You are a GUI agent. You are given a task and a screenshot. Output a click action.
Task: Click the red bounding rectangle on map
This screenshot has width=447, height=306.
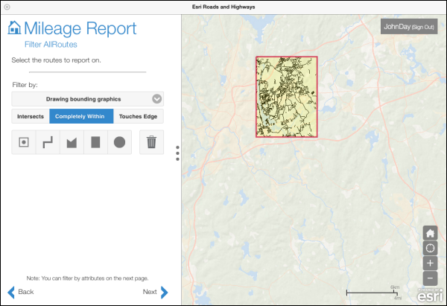(x=287, y=97)
